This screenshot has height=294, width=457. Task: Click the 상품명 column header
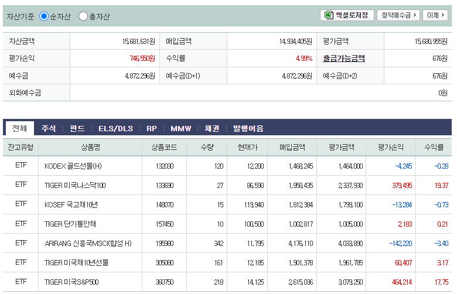pyautogui.click(x=90, y=147)
